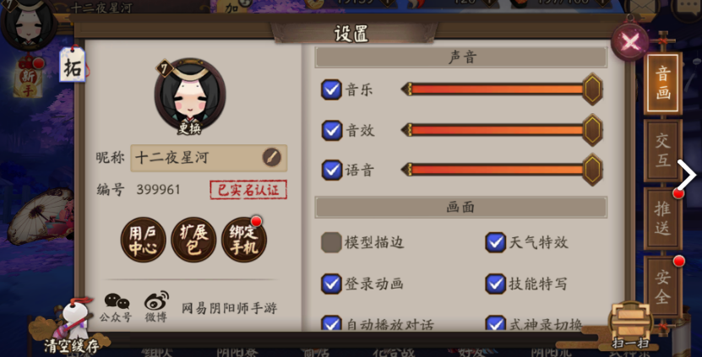Switch to the 推送 side tab
The image size is (702, 357).
tap(662, 219)
